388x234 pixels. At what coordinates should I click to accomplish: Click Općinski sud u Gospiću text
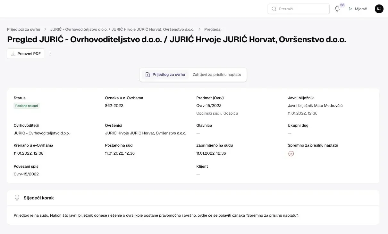pyautogui.click(x=217, y=113)
